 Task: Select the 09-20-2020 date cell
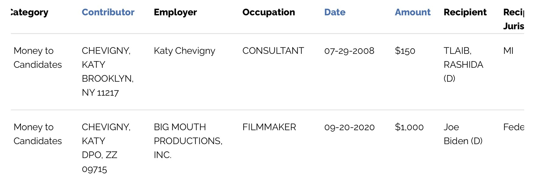(349, 127)
